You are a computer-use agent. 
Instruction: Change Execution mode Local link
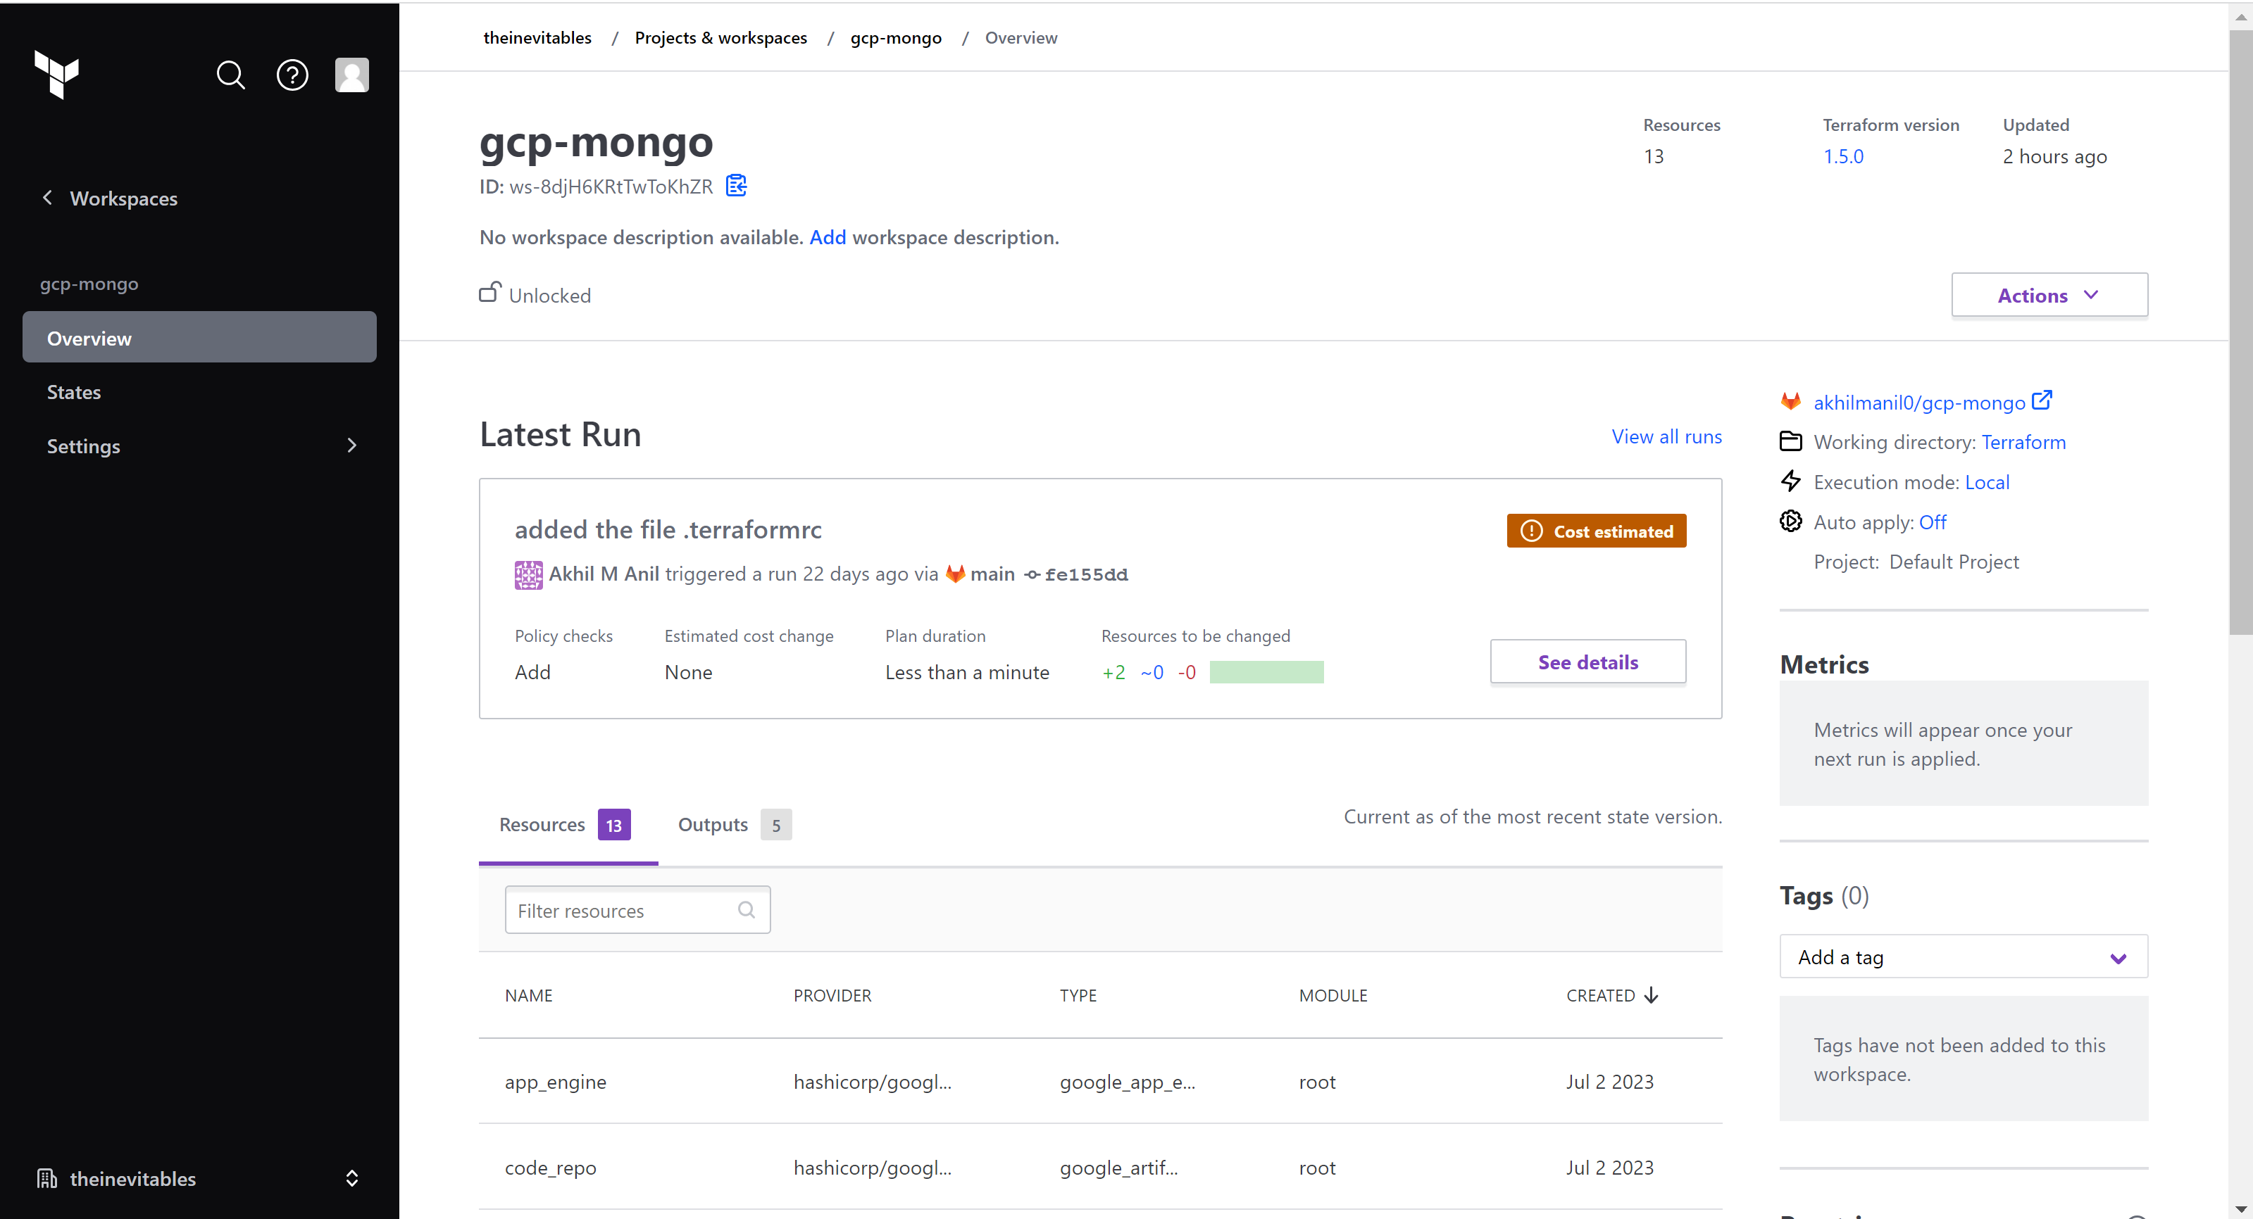1986,482
